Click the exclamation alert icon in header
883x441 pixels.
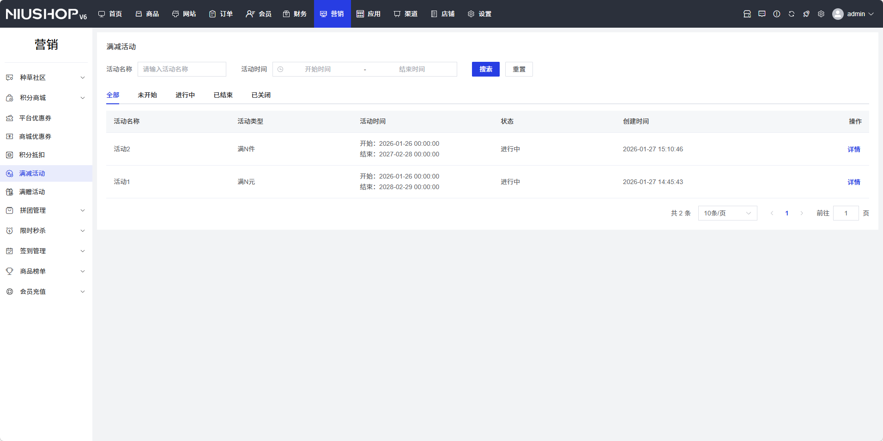[776, 14]
